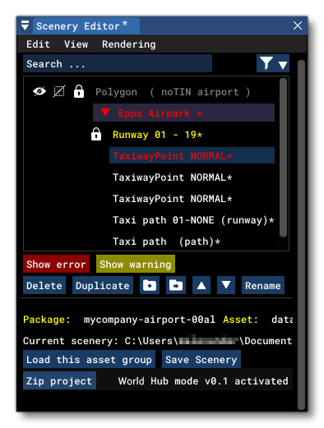Move item down with triangle button

(226, 285)
